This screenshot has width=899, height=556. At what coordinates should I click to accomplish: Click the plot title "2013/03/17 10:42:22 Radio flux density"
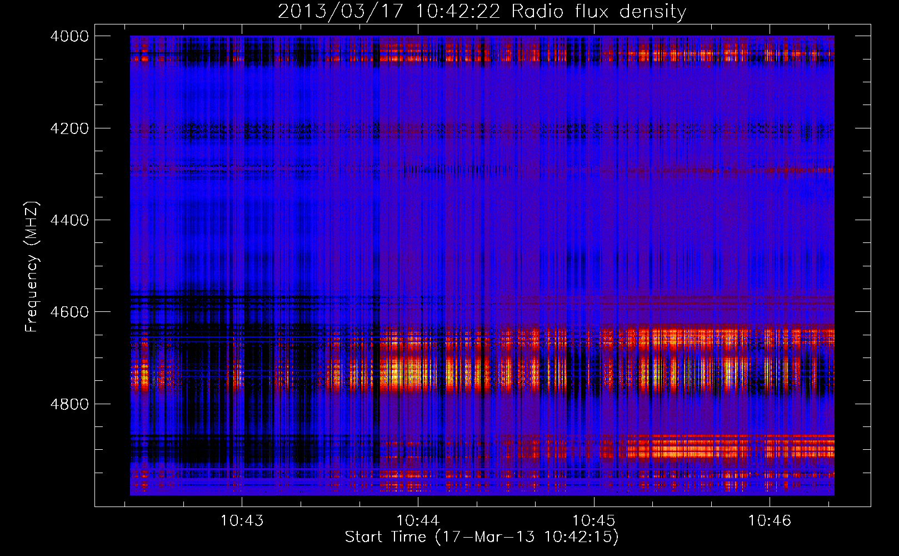click(482, 11)
